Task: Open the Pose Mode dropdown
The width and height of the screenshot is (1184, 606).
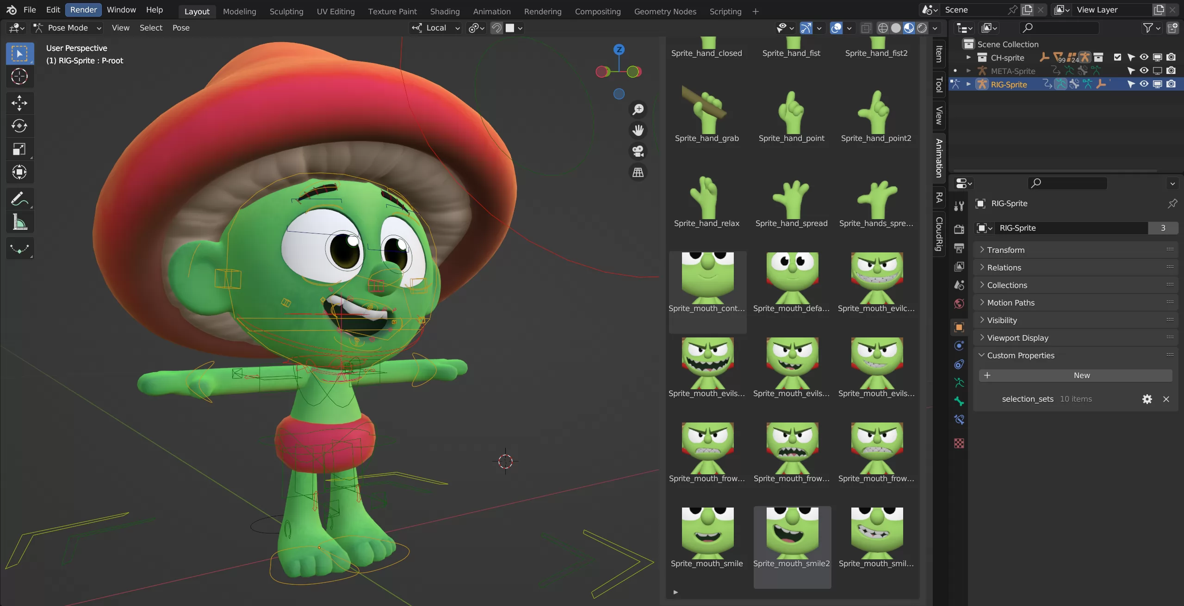Action: coord(68,28)
